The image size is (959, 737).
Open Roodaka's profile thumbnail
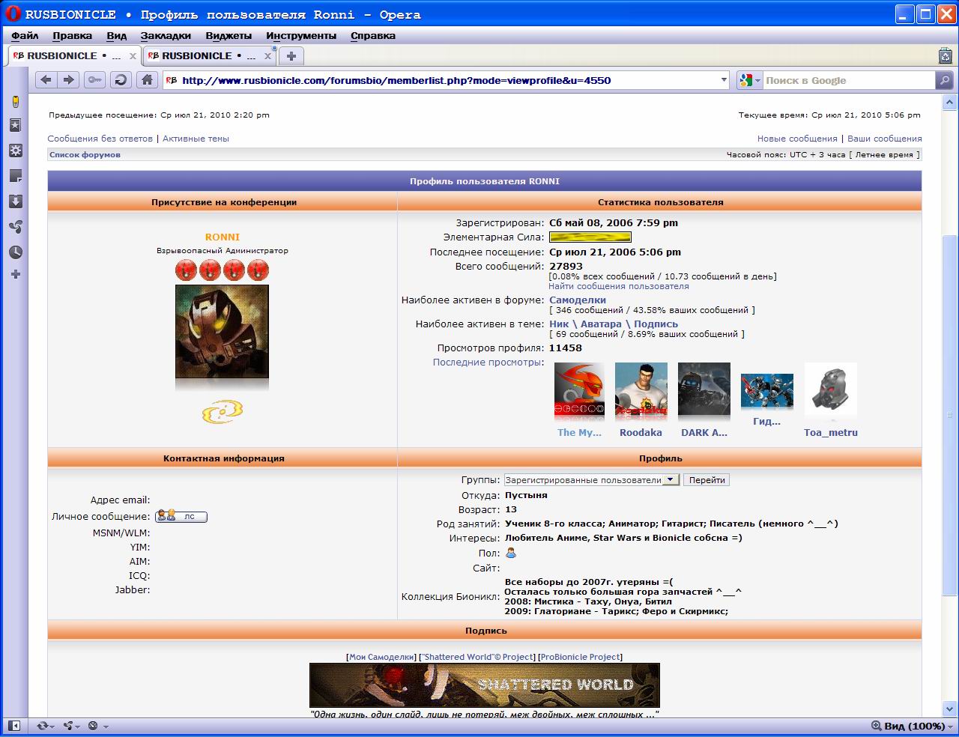coord(641,390)
